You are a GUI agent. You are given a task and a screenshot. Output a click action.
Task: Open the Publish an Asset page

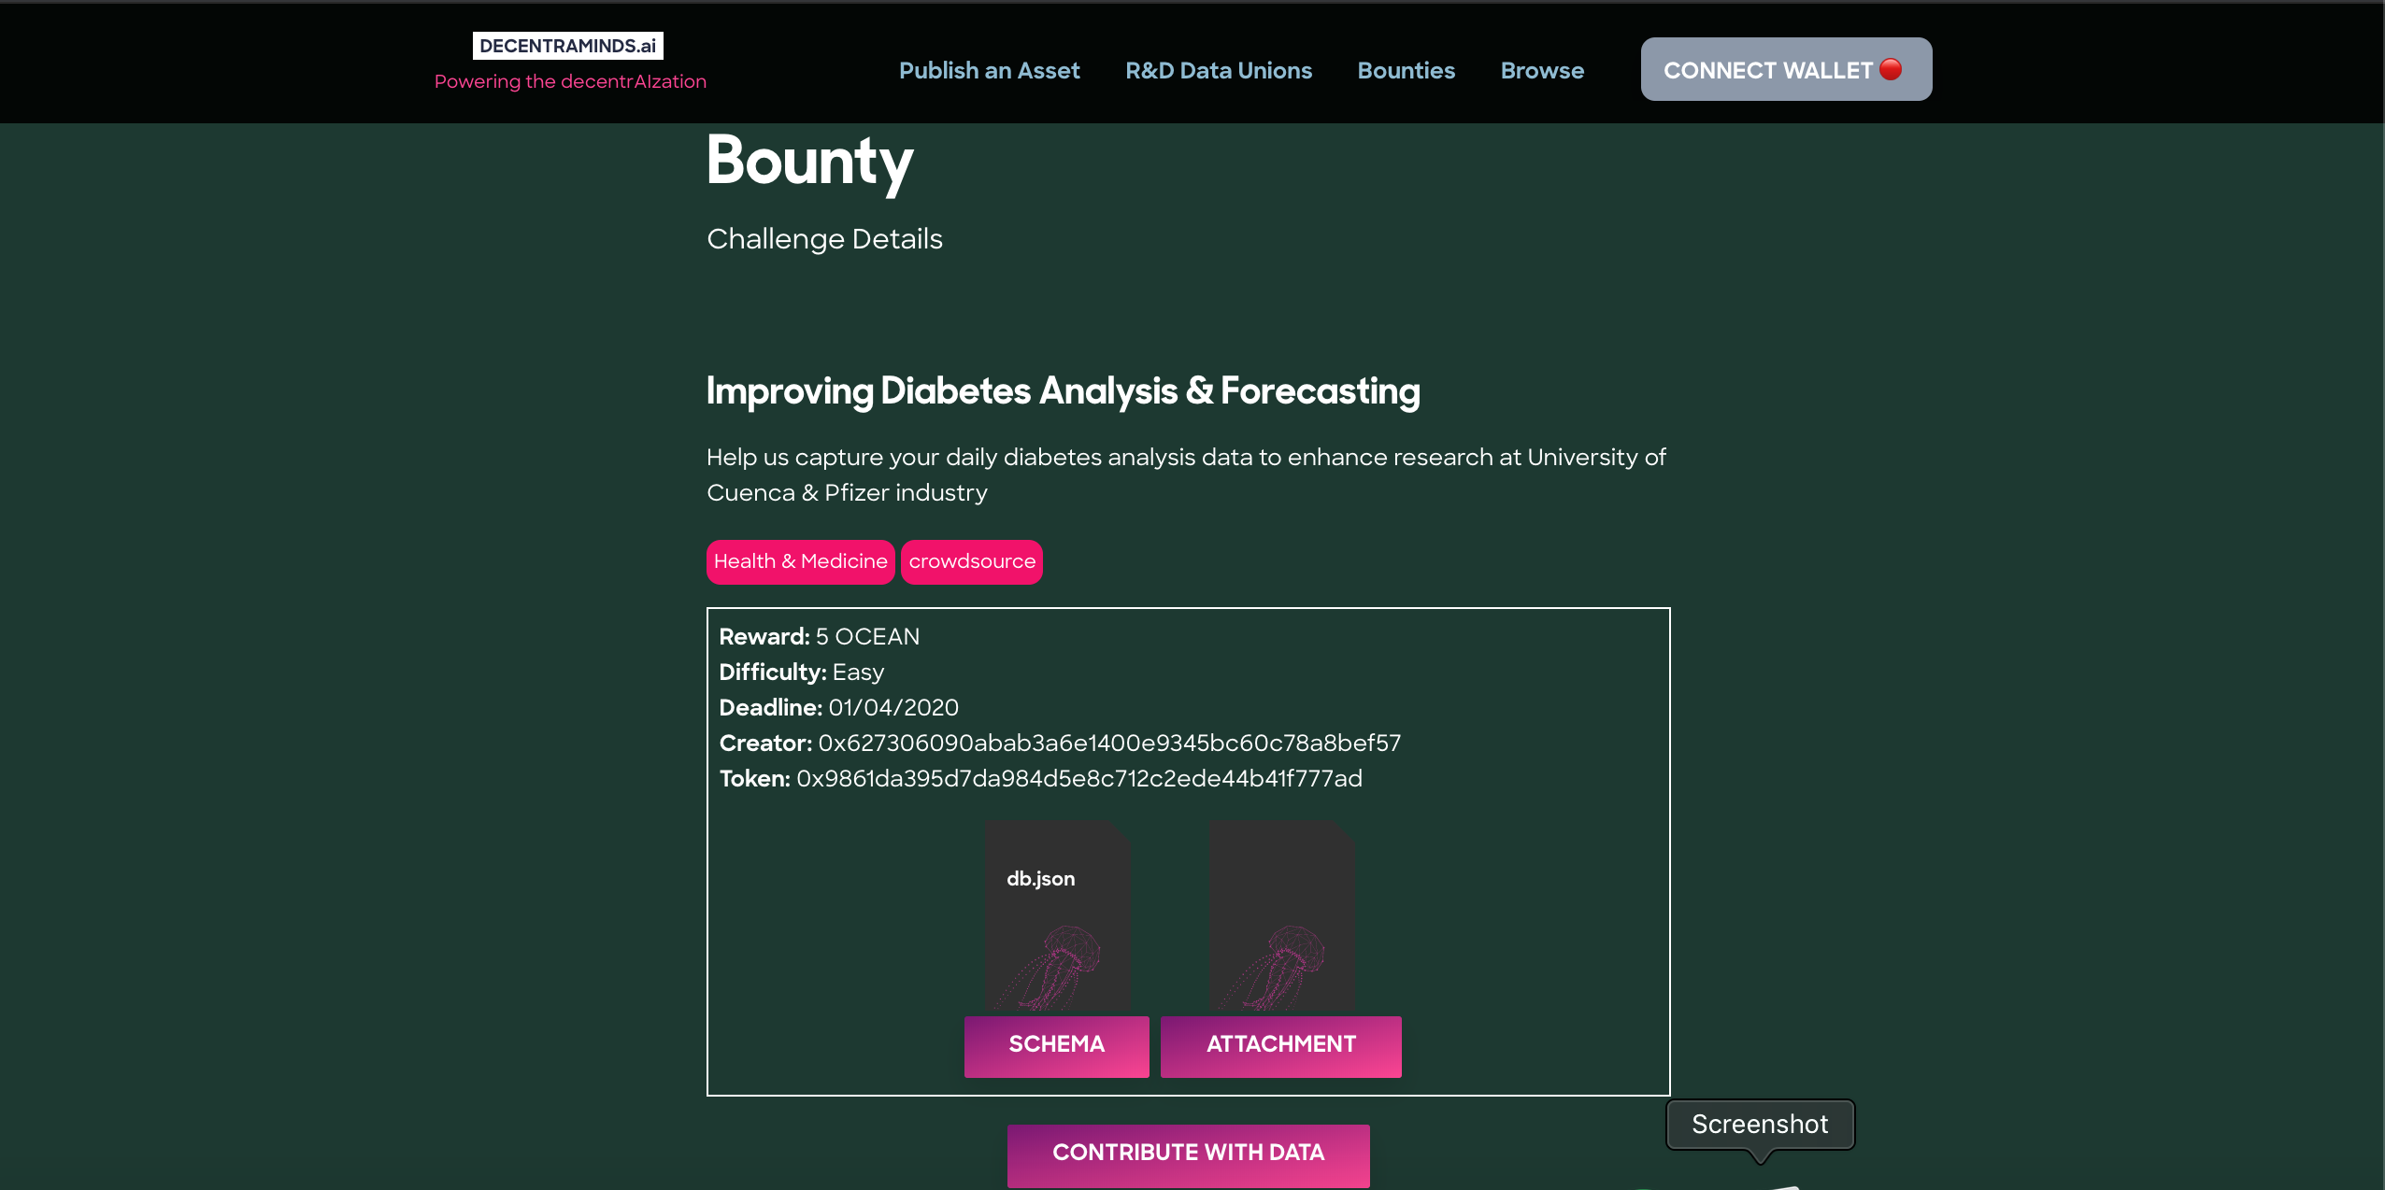(x=989, y=71)
